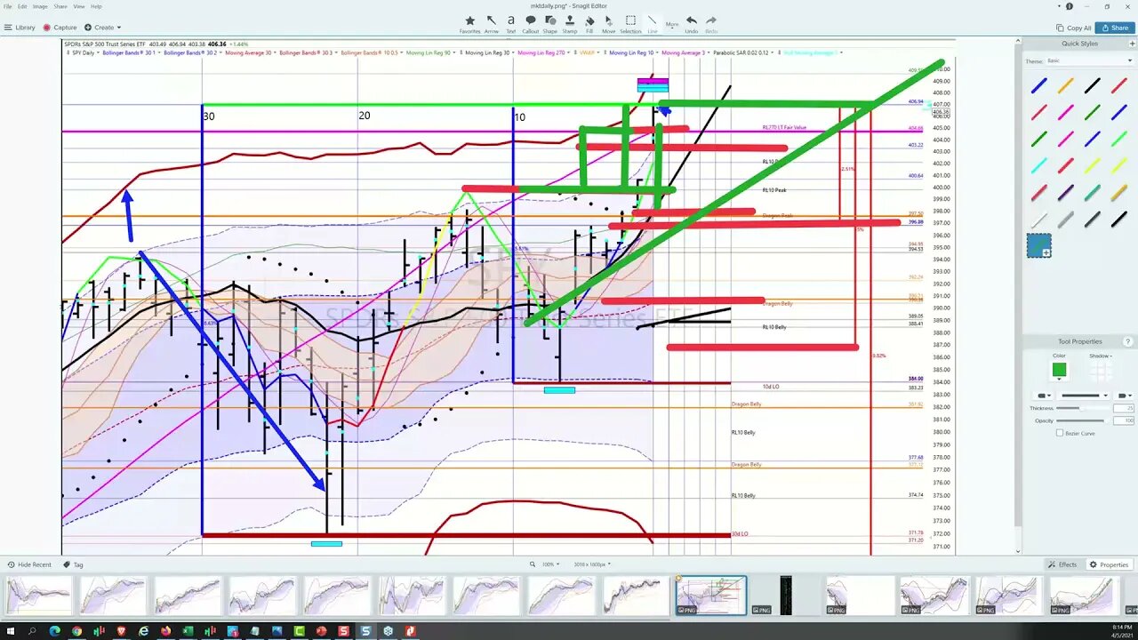
Task: Pick the orange line quick style in first row
Action: click(1065, 85)
